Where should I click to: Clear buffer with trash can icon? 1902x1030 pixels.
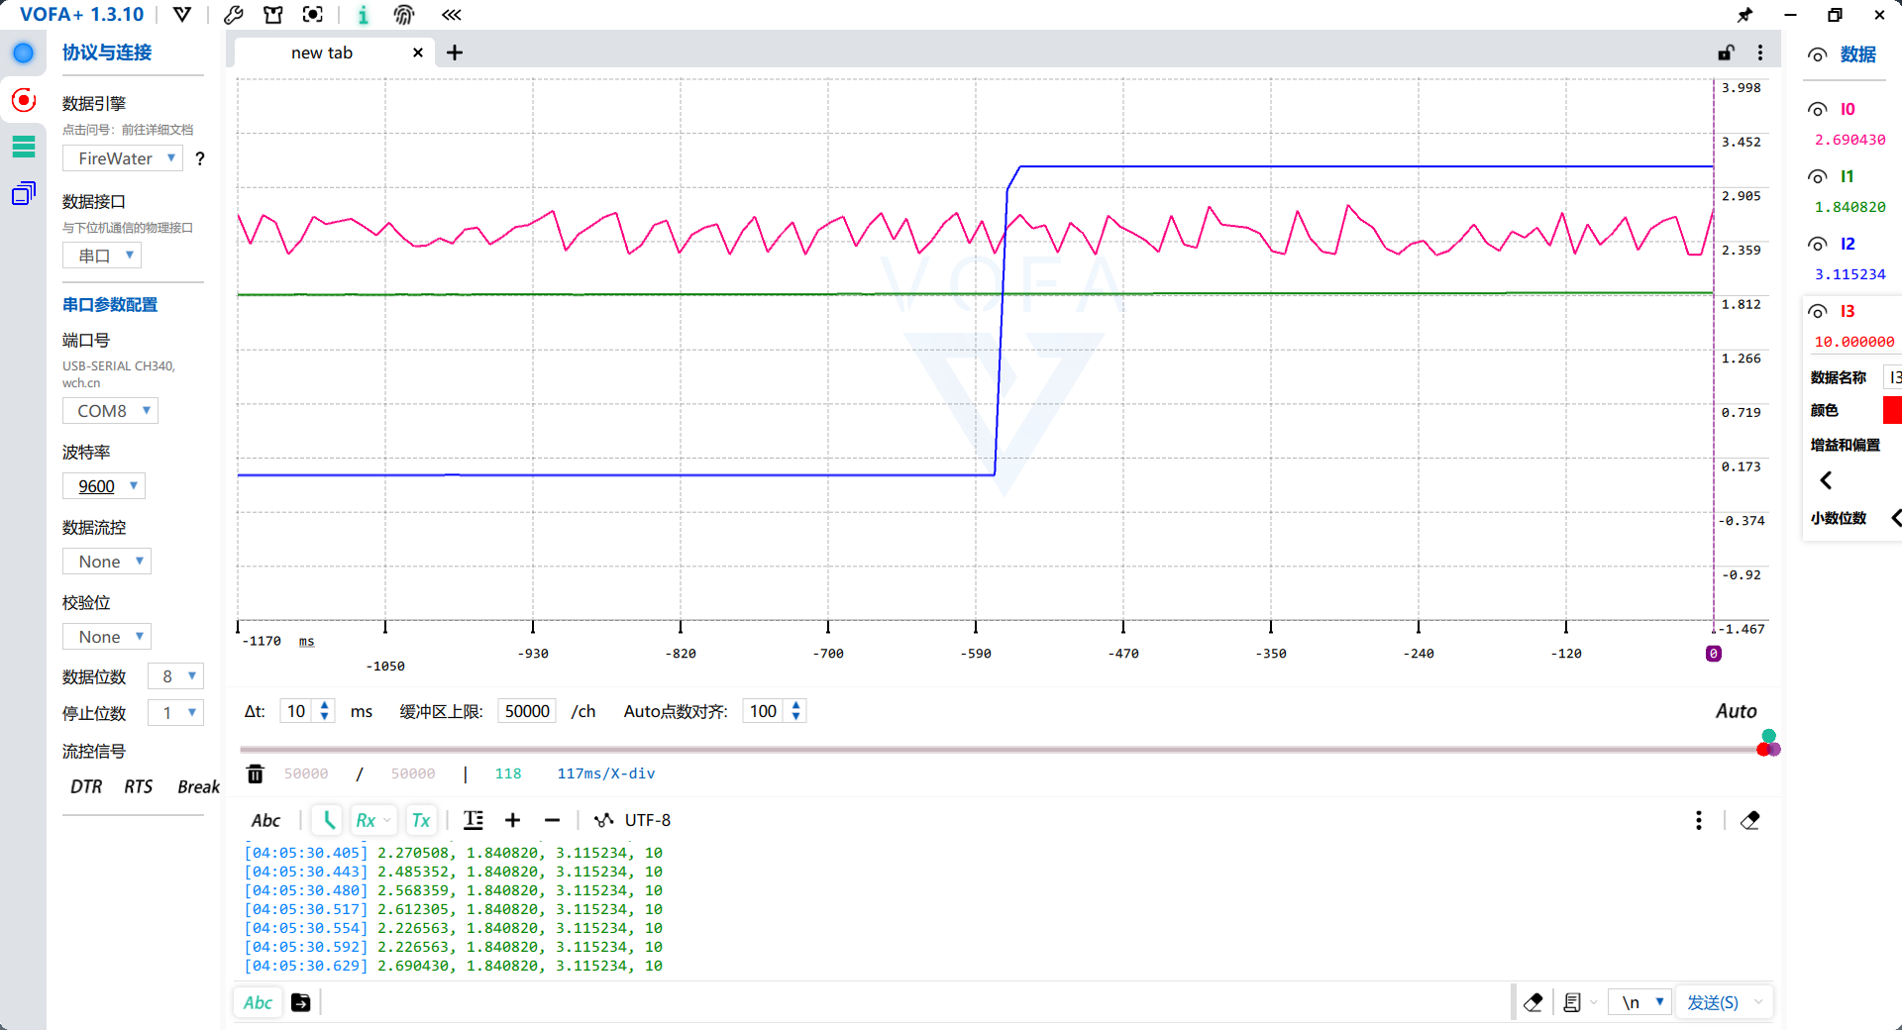(x=255, y=773)
